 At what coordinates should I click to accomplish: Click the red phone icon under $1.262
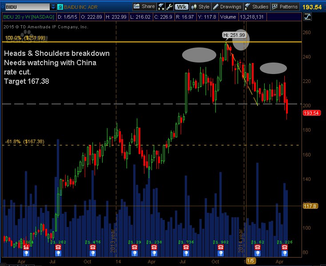(x=58, y=247)
